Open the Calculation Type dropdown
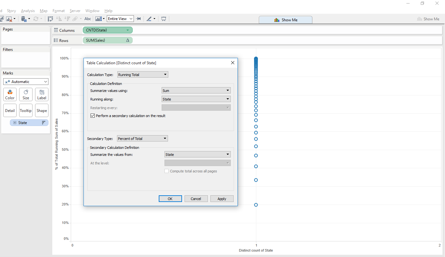The width and height of the screenshot is (445, 257). (x=142, y=75)
